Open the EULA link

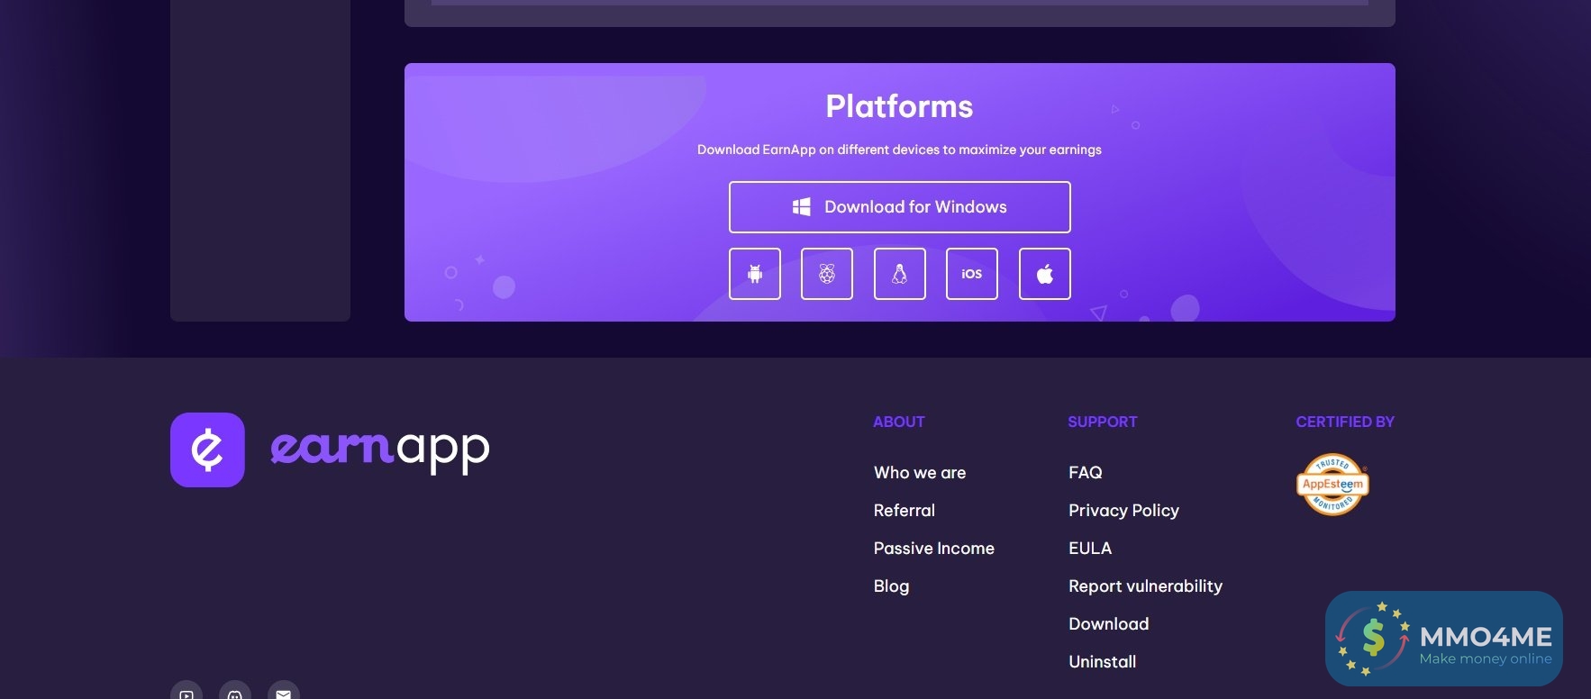coord(1090,549)
